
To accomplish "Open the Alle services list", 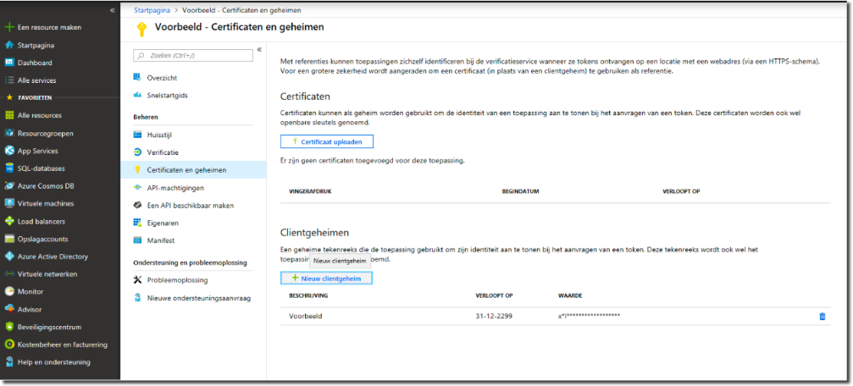I will [36, 80].
